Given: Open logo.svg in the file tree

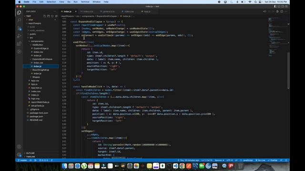Looking at the screenshot, I should pyautogui.click(x=35, y=98).
